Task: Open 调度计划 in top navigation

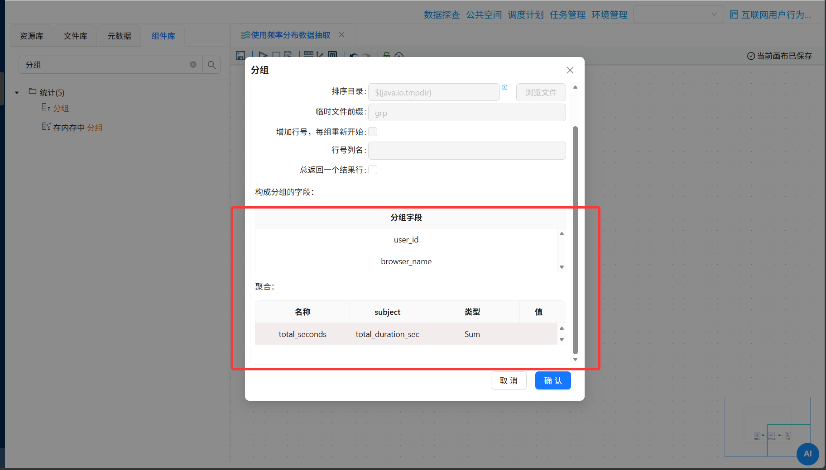Action: point(526,15)
